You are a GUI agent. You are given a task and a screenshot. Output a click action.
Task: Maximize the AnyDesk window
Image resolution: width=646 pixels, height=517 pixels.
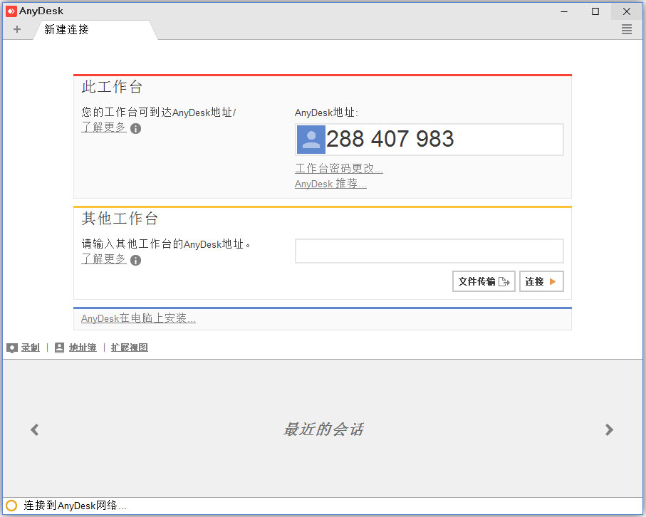595,11
